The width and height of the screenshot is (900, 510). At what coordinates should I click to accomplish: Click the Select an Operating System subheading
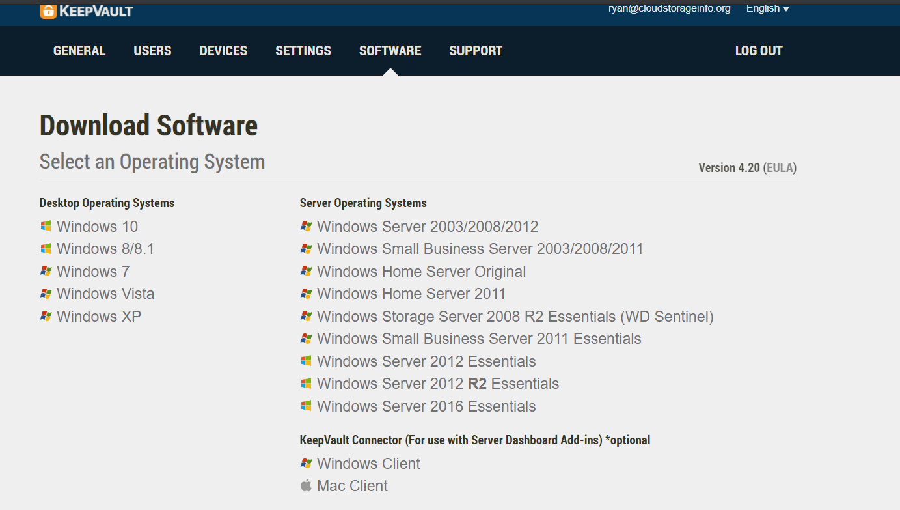point(152,162)
